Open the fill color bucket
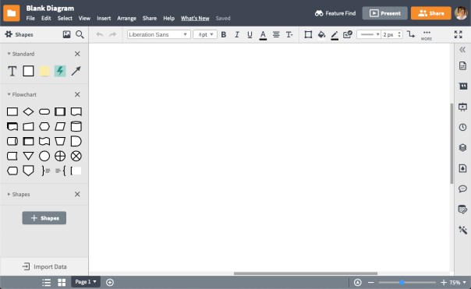The width and height of the screenshot is (471, 289). (x=321, y=35)
